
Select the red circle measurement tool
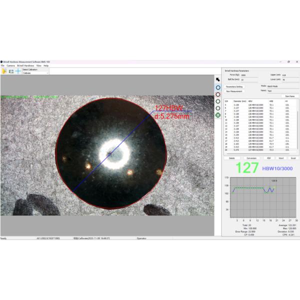[218, 94]
